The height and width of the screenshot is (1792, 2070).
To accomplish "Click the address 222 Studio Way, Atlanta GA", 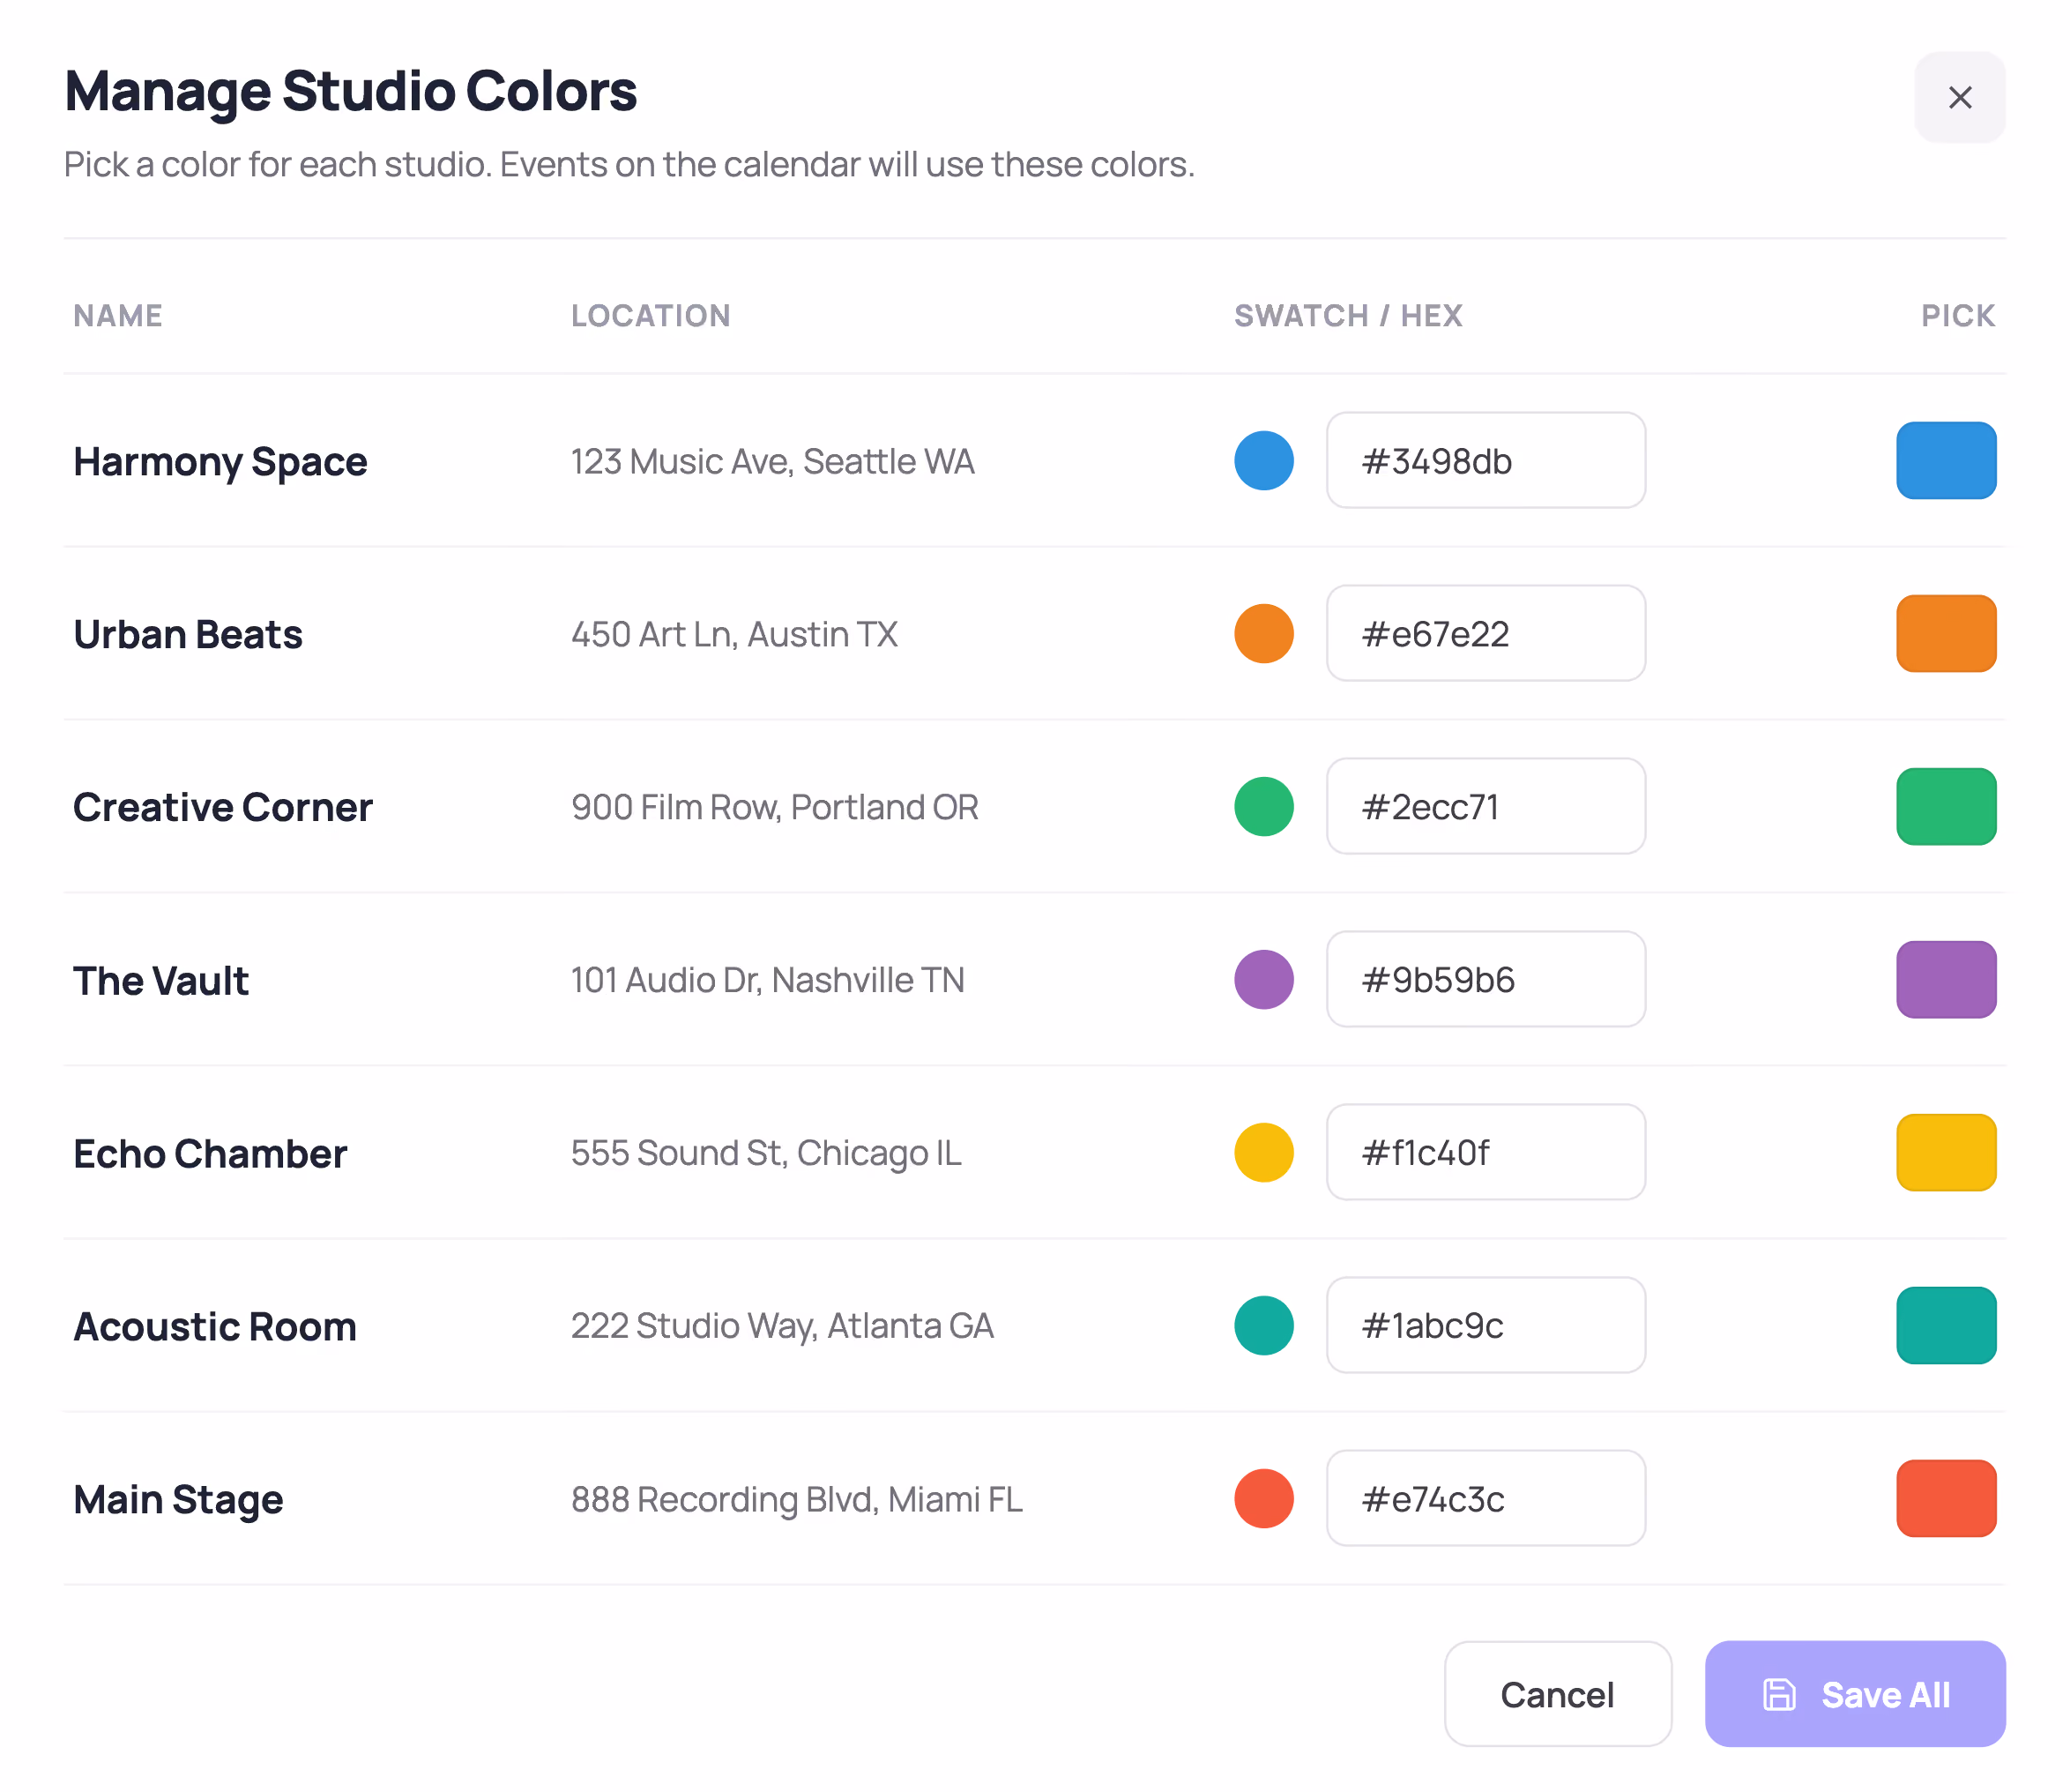I will point(783,1326).
